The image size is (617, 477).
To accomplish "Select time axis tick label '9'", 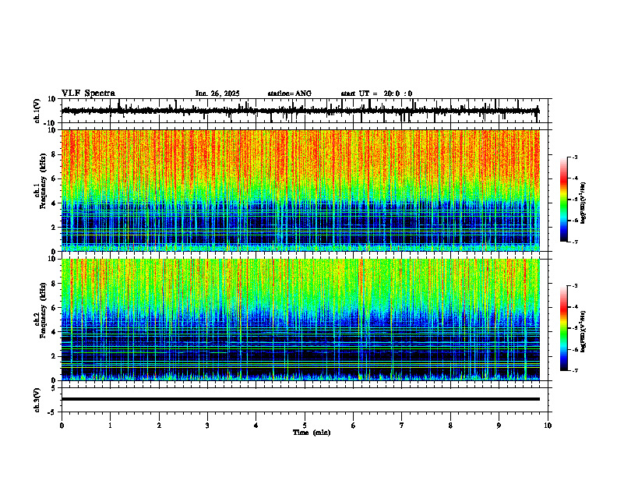I will (499, 426).
